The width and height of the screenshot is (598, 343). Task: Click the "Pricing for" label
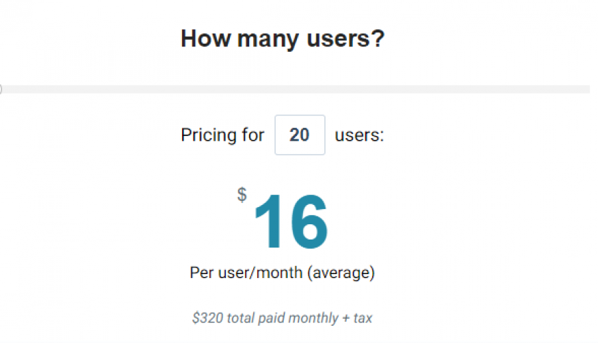coord(223,135)
